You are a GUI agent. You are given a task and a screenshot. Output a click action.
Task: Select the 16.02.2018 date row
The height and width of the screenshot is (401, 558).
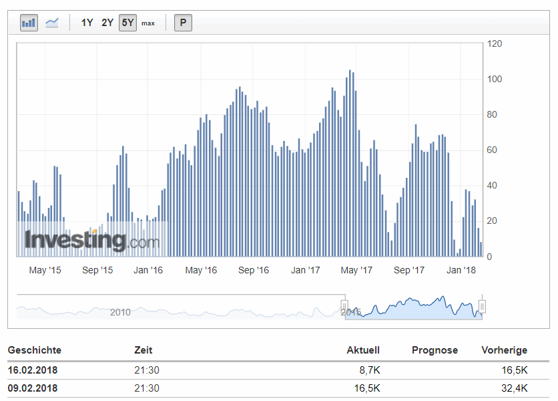click(278, 370)
